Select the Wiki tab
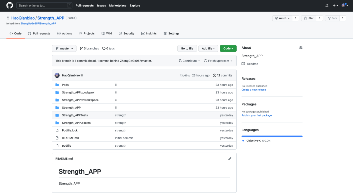 [x=107, y=33]
